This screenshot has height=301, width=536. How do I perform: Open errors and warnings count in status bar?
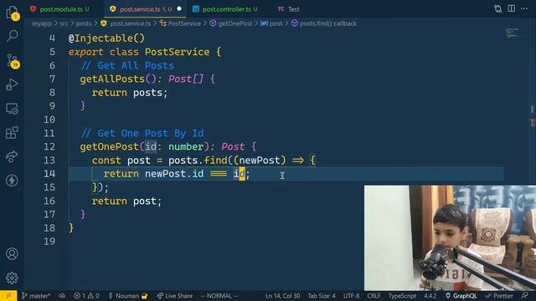[86, 296]
